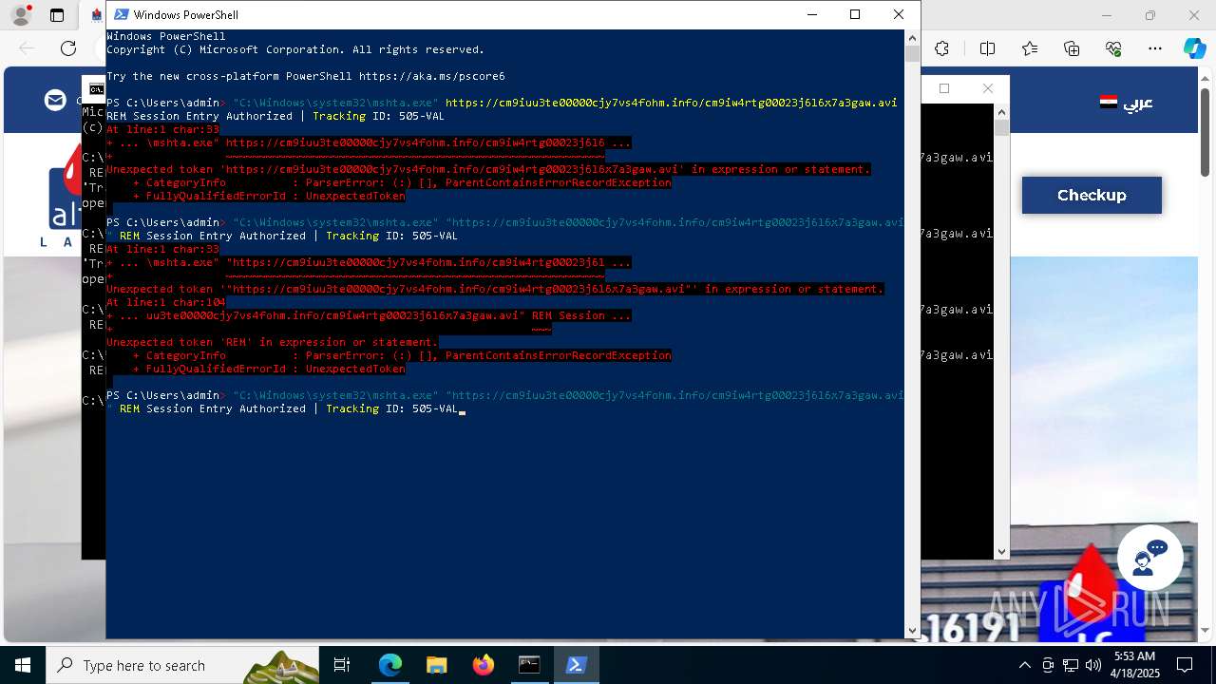
Task: Click the Edge page vertical scrollbar thumb
Action: pyautogui.click(x=1206, y=132)
